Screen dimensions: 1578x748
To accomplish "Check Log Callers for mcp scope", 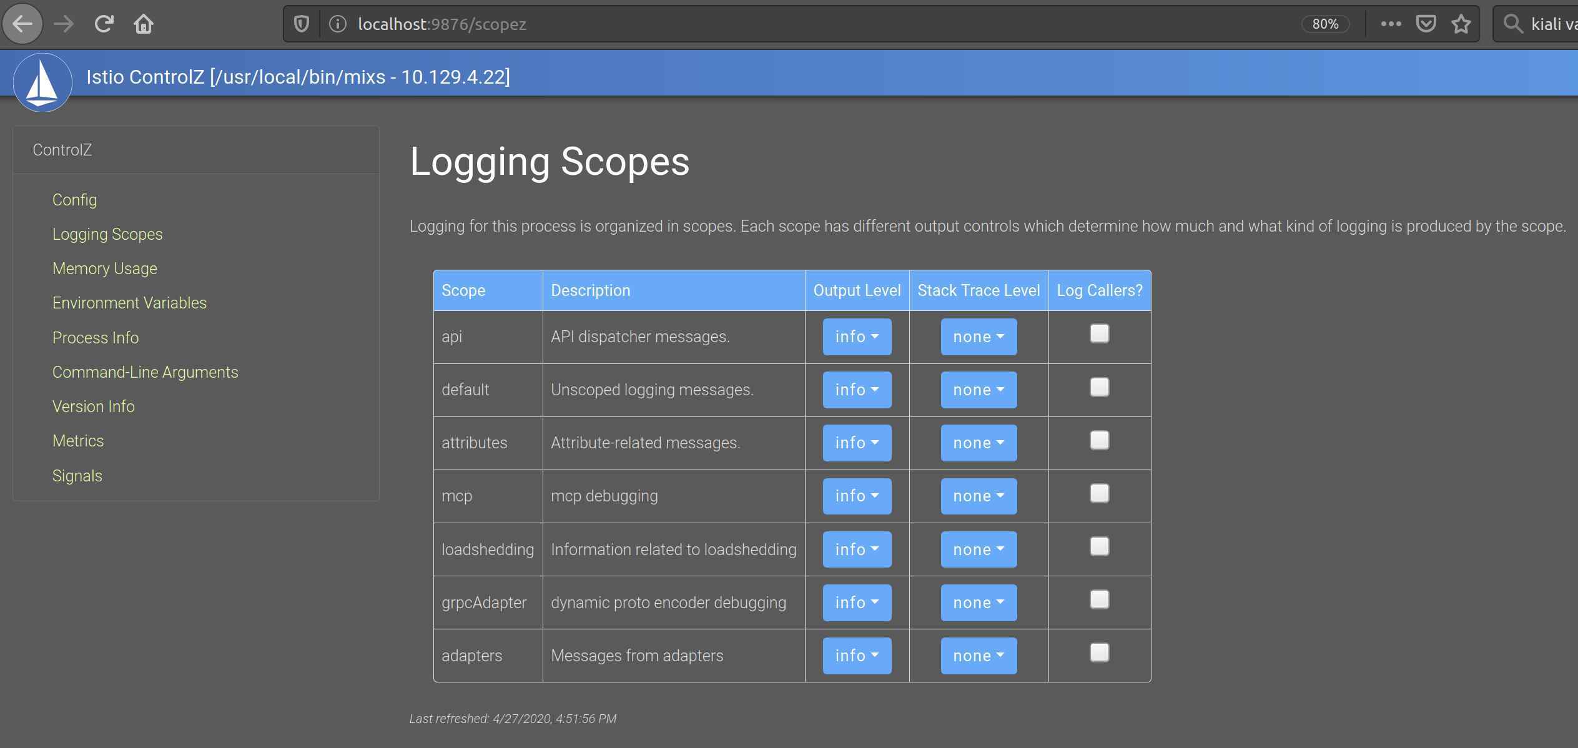I will coord(1099,493).
